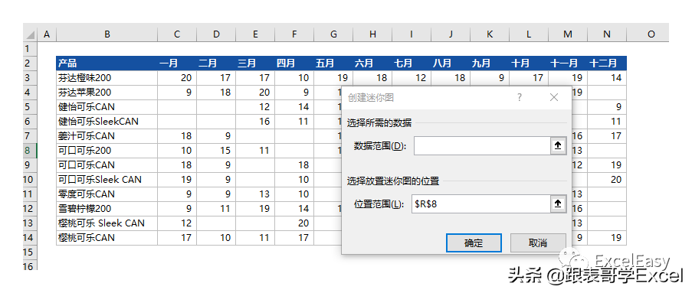Collapse dialog via location range selector icon

click(558, 204)
